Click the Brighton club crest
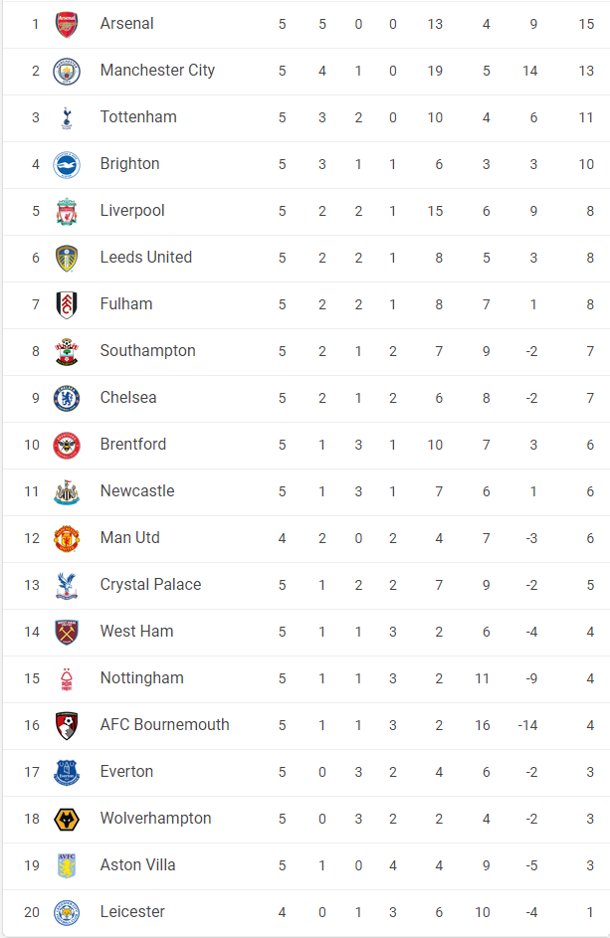Screen dimensions: 610x938 tap(66, 164)
